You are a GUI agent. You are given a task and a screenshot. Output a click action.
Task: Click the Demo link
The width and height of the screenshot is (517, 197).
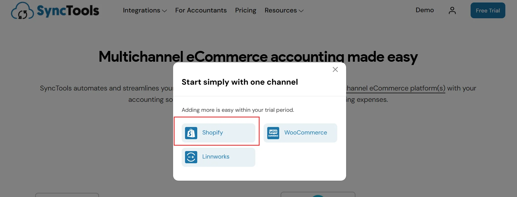424,10
